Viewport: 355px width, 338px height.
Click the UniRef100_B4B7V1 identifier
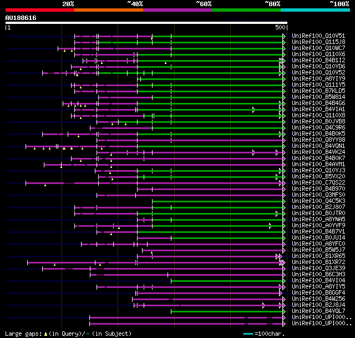pyautogui.click(x=318, y=232)
